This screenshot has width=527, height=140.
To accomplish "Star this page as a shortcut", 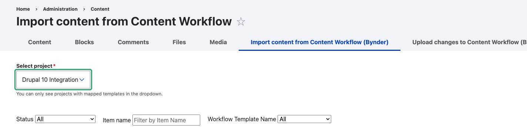I will [241, 22].
